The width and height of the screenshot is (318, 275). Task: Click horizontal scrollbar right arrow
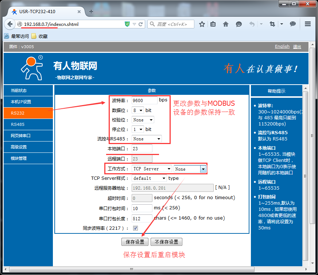306,269
